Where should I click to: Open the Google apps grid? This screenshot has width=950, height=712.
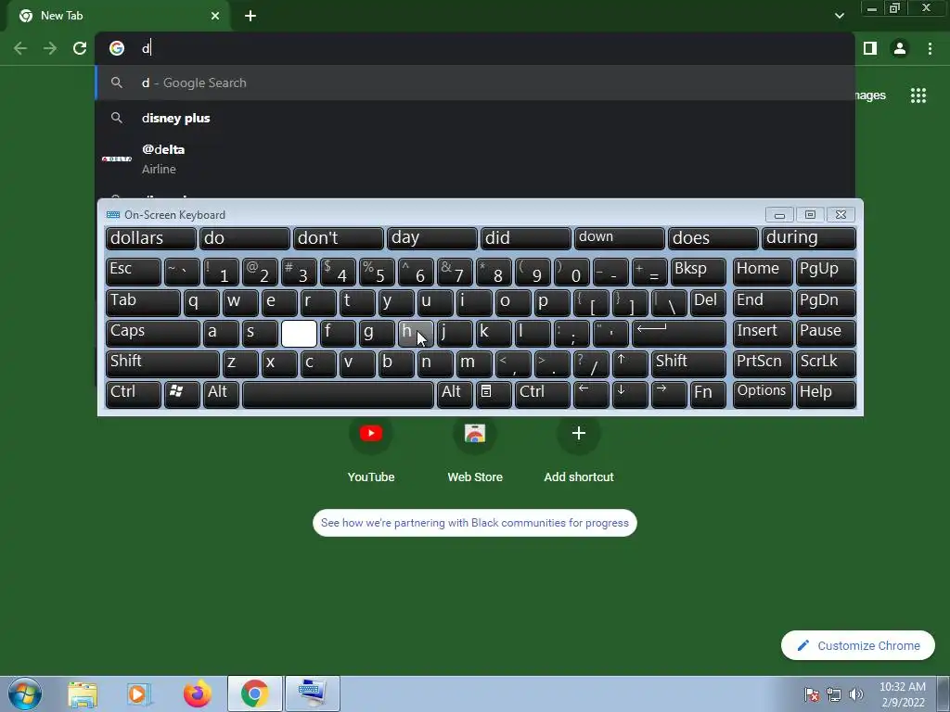(918, 95)
